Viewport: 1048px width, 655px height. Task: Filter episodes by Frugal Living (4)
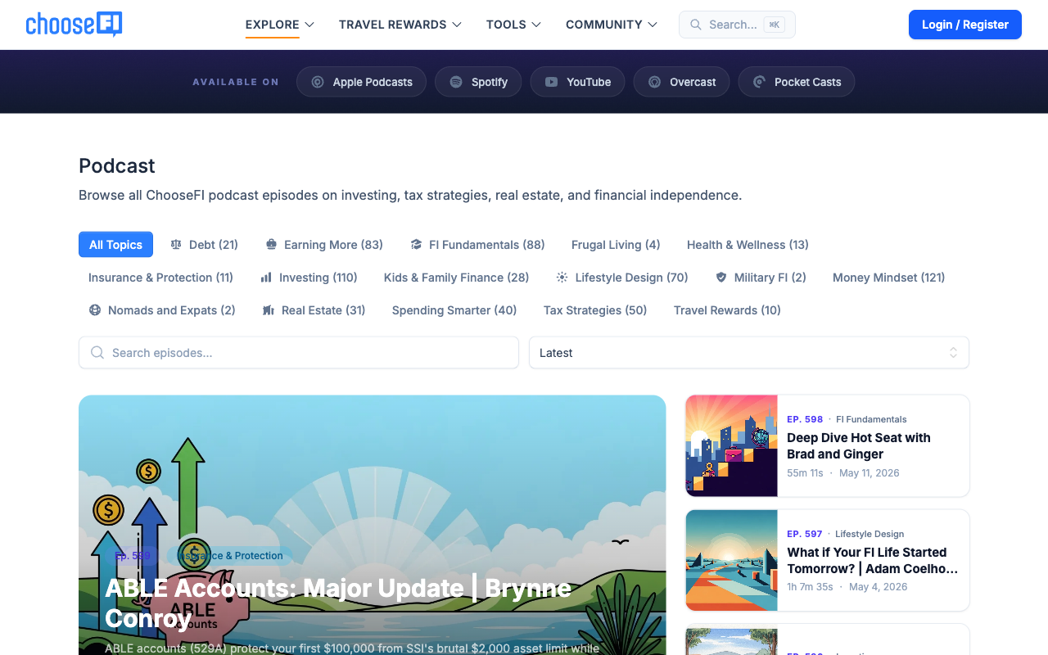coord(616,245)
